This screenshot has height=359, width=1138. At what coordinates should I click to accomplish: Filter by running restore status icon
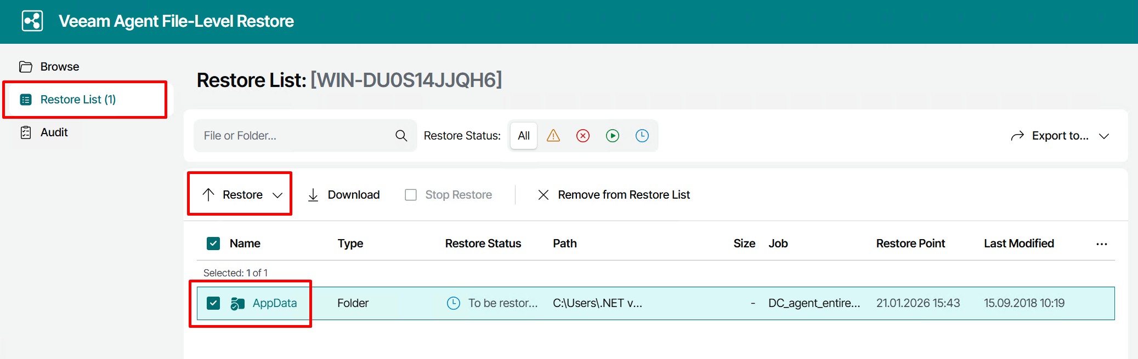[613, 136]
